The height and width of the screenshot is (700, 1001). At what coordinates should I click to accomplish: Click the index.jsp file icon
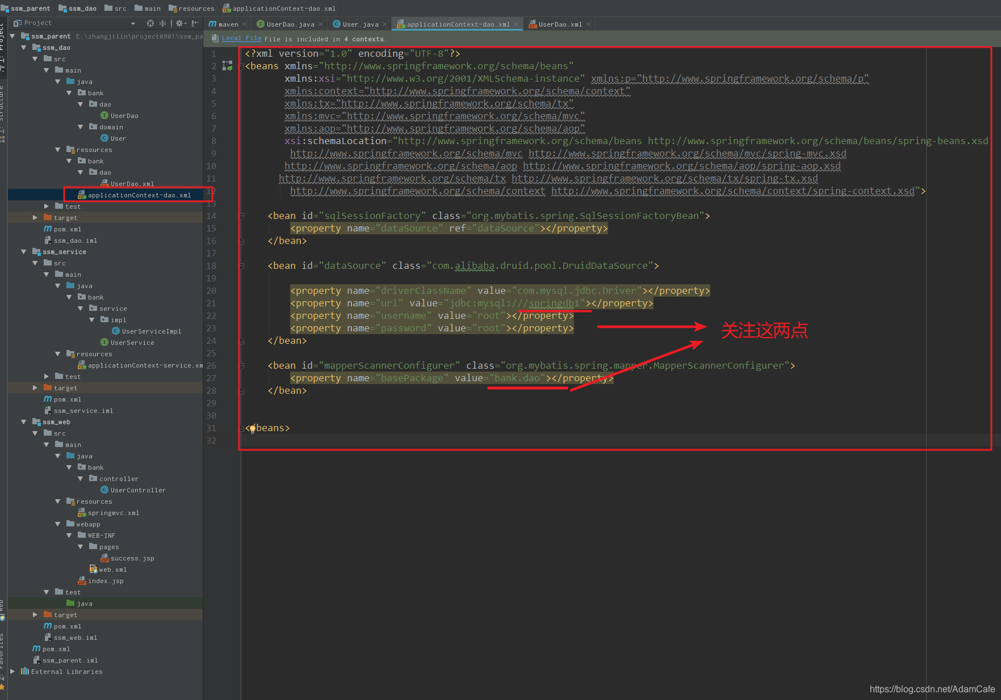coord(82,581)
